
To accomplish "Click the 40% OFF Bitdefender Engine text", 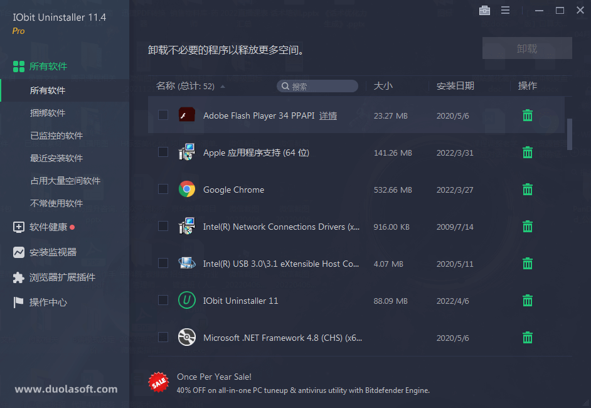I will 303,390.
